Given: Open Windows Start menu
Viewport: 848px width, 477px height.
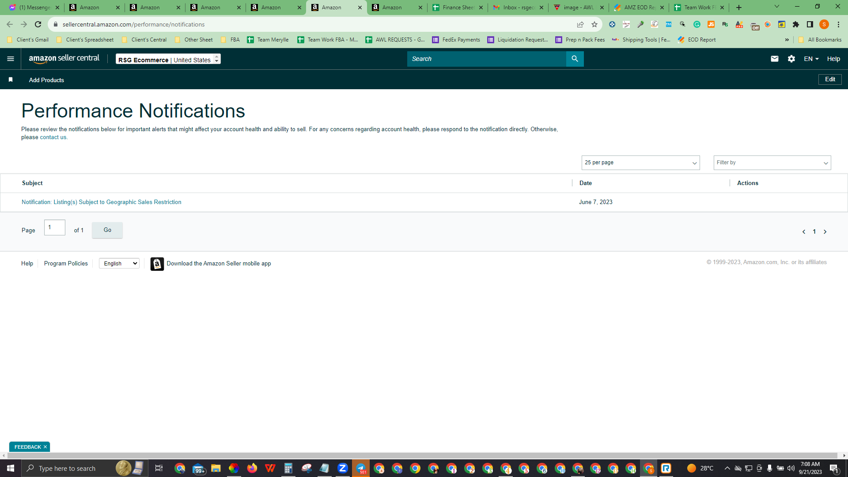Looking at the screenshot, I should (11, 468).
